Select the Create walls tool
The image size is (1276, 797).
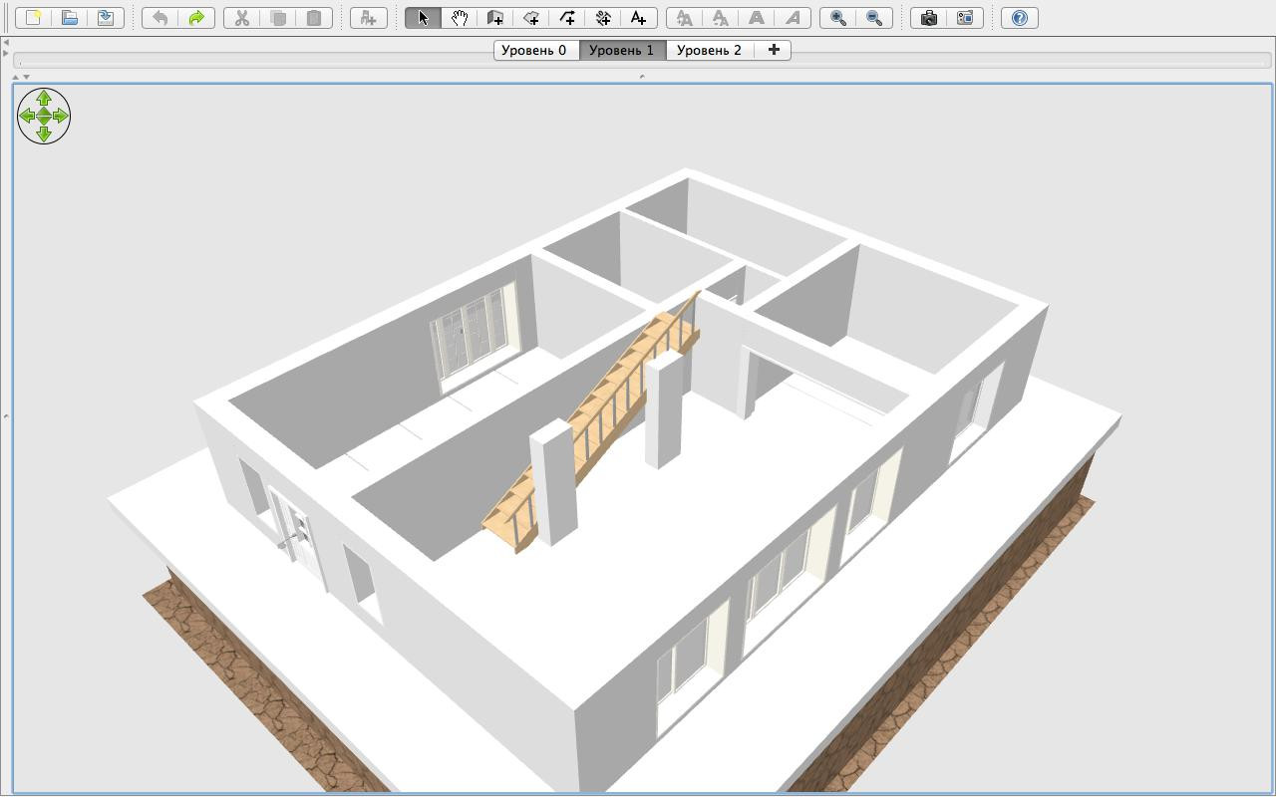[x=494, y=18]
